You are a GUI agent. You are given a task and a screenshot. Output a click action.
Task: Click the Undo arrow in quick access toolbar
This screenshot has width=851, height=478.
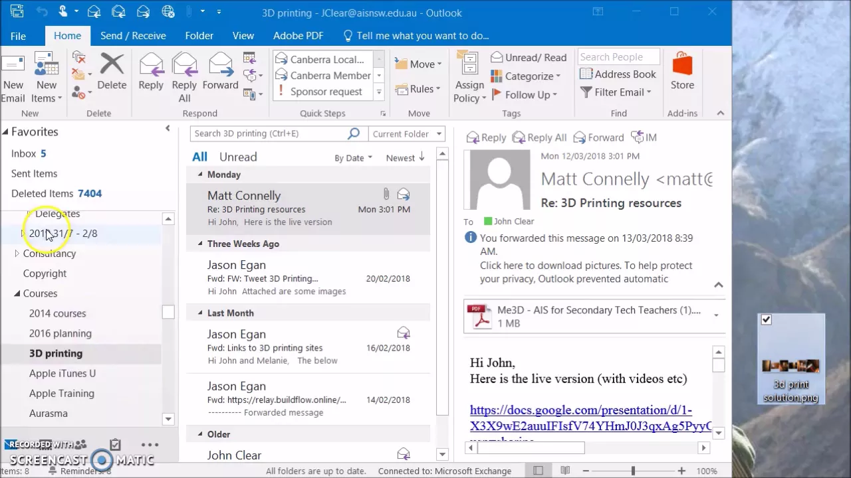click(43, 12)
